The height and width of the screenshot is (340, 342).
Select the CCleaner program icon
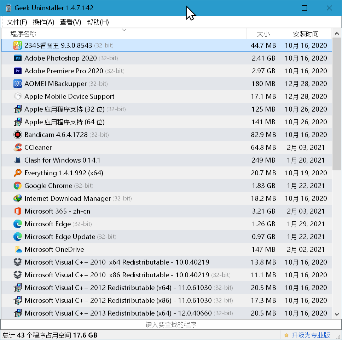(18, 147)
